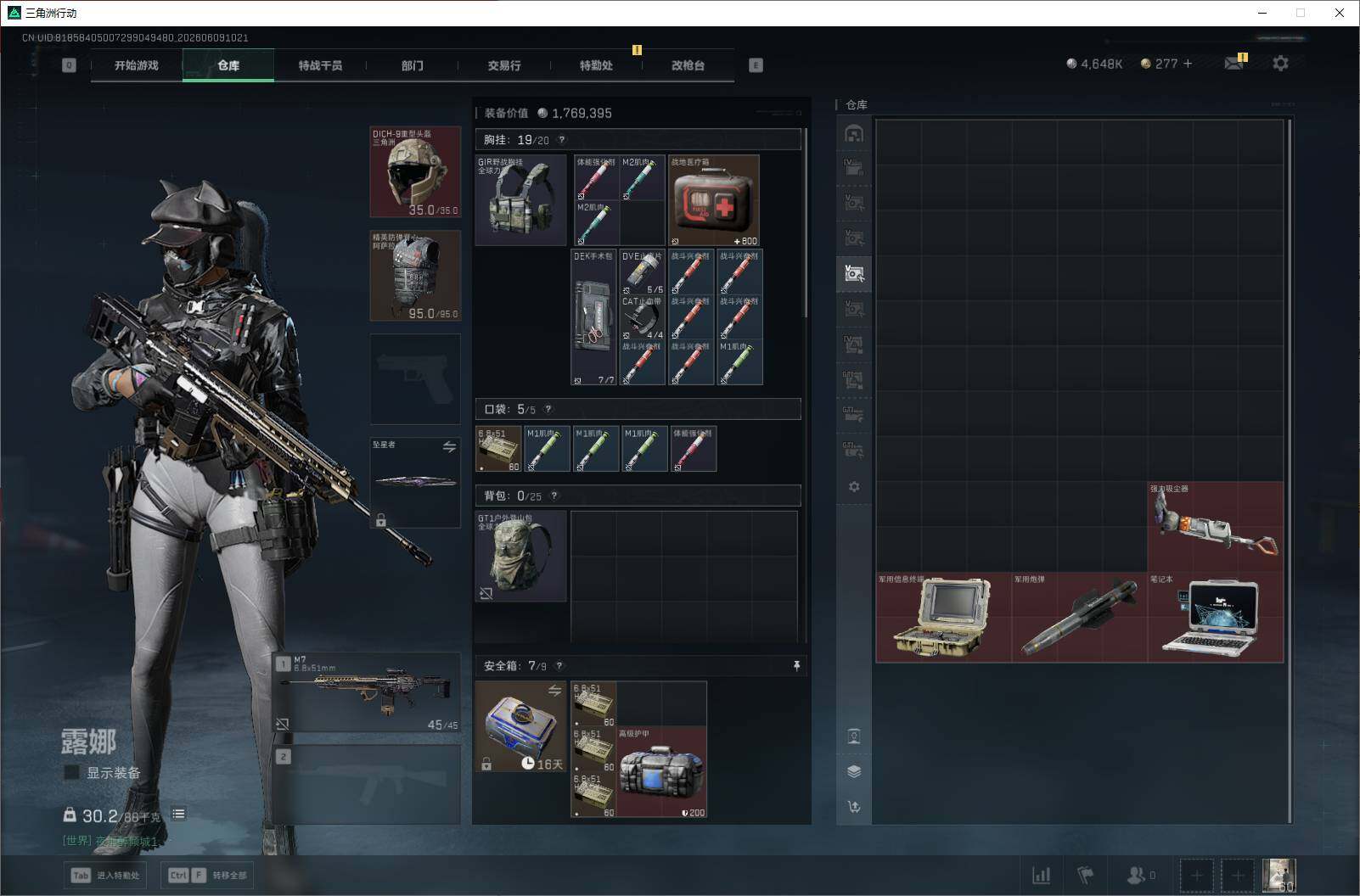Swap the safe box container
Viewport: 1360px width, 896px height.
click(554, 692)
